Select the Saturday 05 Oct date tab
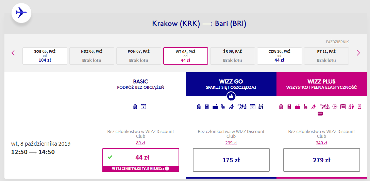The image size is (370, 181). (x=45, y=56)
